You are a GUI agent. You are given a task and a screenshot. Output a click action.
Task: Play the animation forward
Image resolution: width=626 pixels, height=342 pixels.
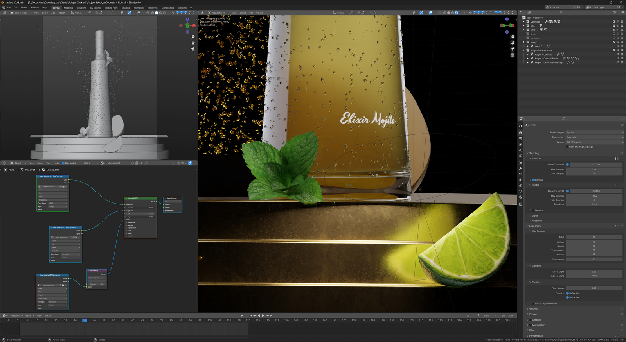(263, 315)
